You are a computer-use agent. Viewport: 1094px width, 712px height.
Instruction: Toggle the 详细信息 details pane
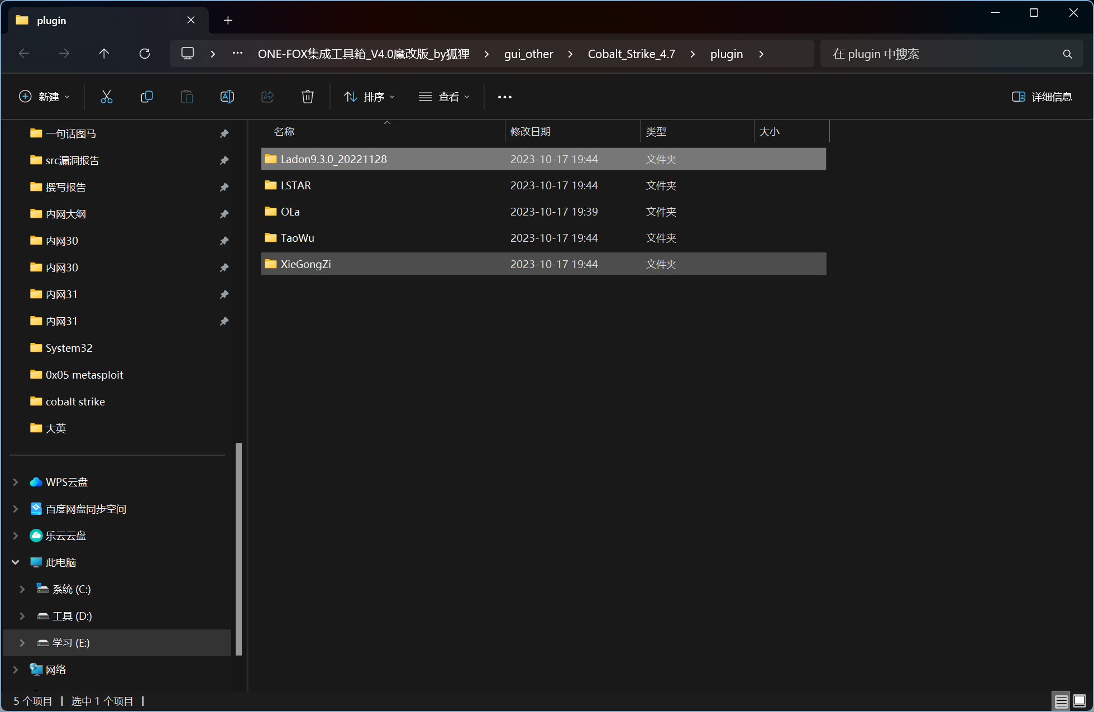[1042, 97]
